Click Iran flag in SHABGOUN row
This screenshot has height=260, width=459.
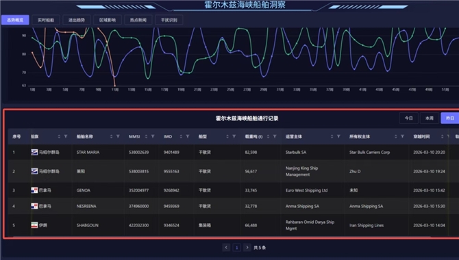pyautogui.click(x=34, y=225)
